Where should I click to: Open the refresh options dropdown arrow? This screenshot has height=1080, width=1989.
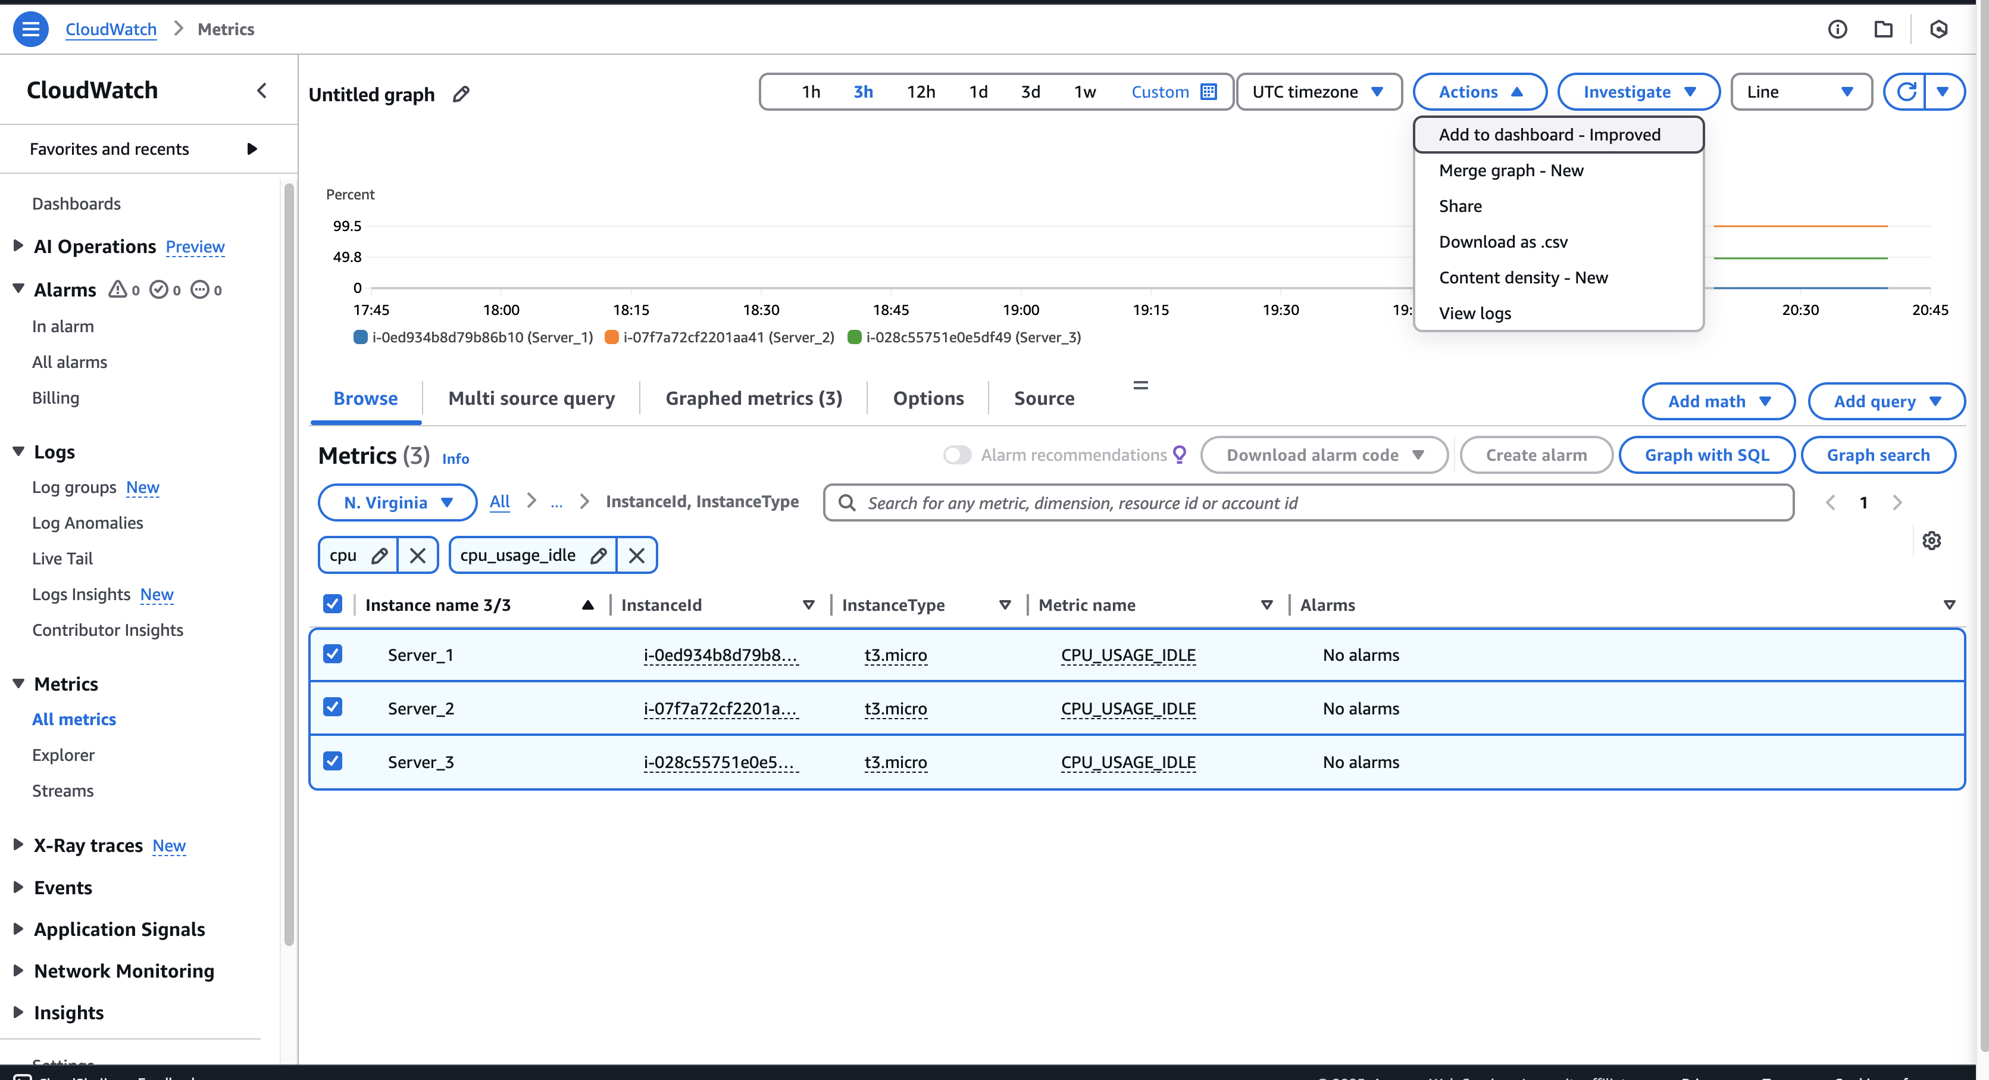click(1943, 92)
